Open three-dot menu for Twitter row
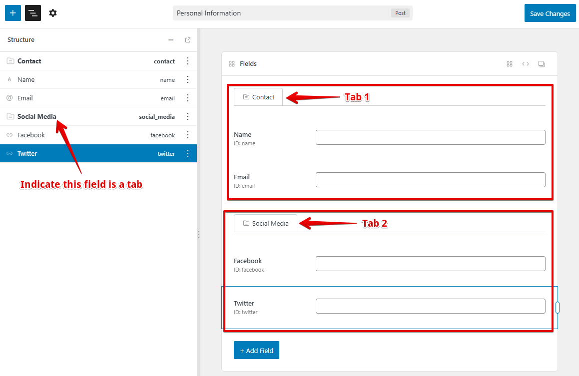Image resolution: width=579 pixels, height=376 pixels. [x=188, y=153]
